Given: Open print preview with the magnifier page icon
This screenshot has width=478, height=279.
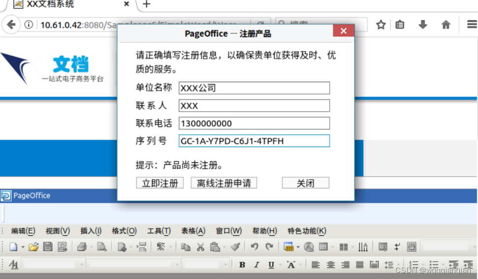Looking at the screenshot, I should [x=102, y=247].
